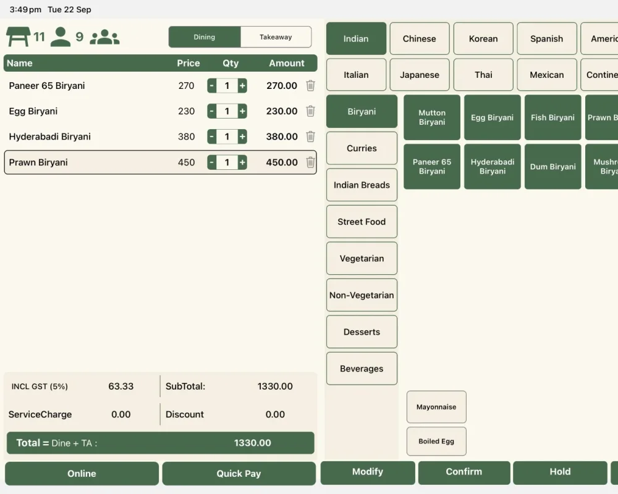
Task: Click the INCL GST (5%) value 63.33
Action: coord(121,387)
